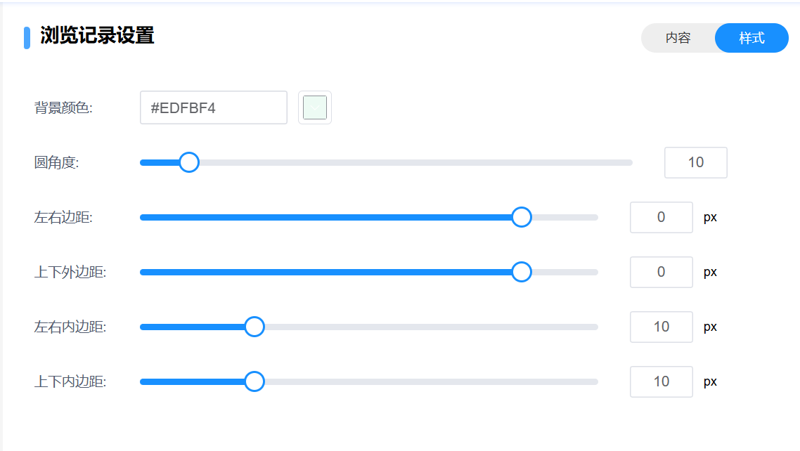The height and width of the screenshot is (451, 800).
Task: Open the background color picker swatch
Action: 315,107
